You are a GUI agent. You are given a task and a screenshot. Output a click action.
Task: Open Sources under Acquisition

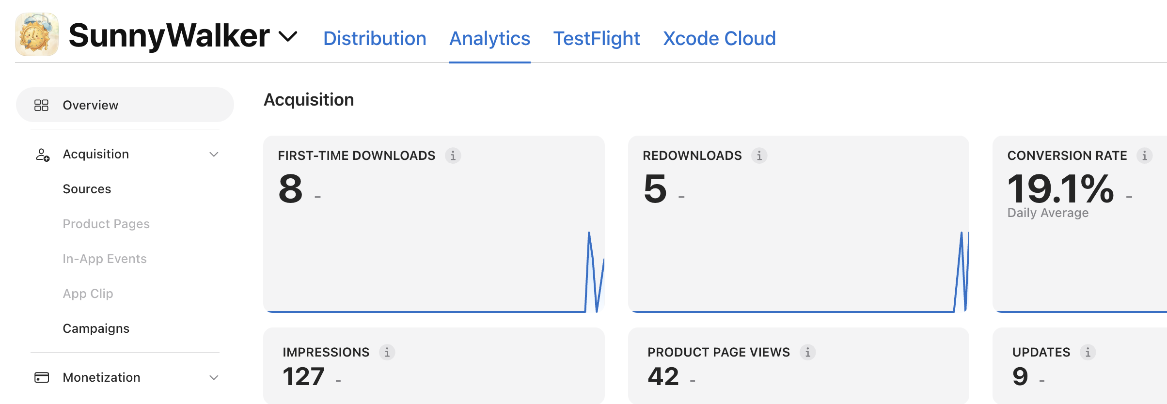tap(87, 189)
